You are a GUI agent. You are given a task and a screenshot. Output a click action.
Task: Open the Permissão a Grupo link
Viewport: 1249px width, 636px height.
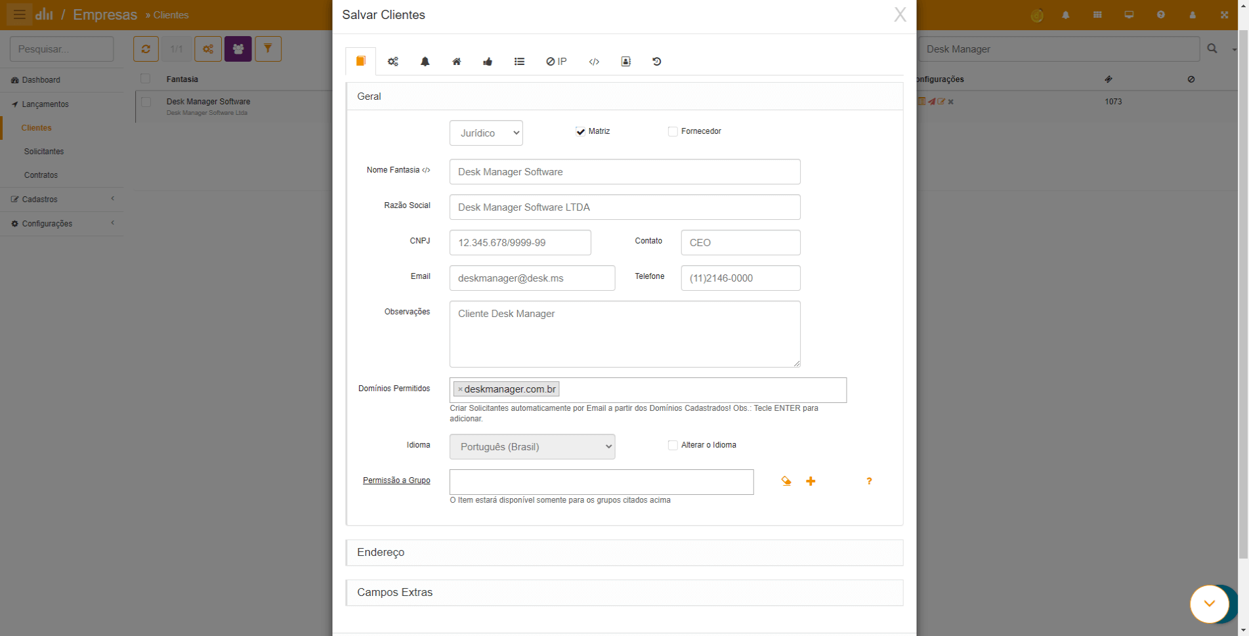point(396,480)
